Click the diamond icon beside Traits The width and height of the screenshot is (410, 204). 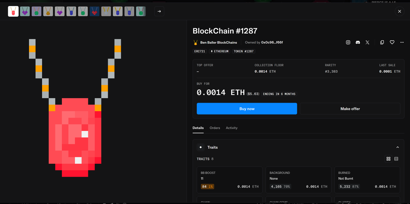click(x=201, y=147)
